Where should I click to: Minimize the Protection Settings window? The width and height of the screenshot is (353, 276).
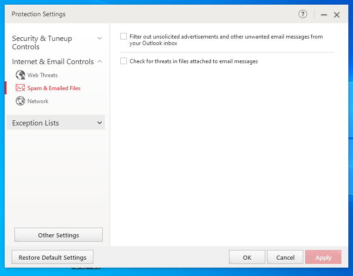point(324,15)
